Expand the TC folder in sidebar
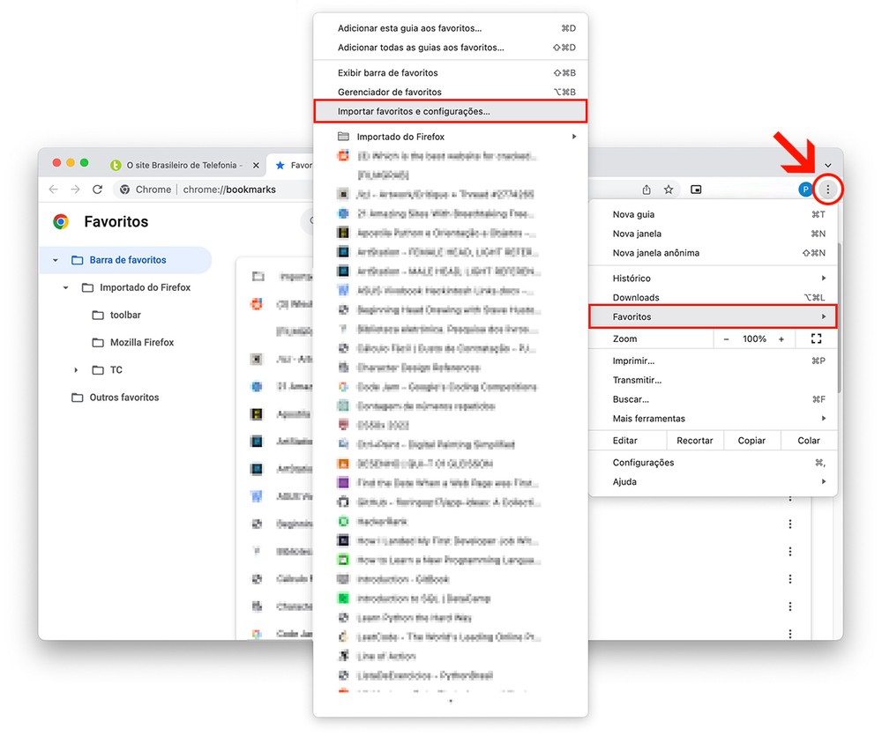The image size is (882, 736). coord(76,370)
